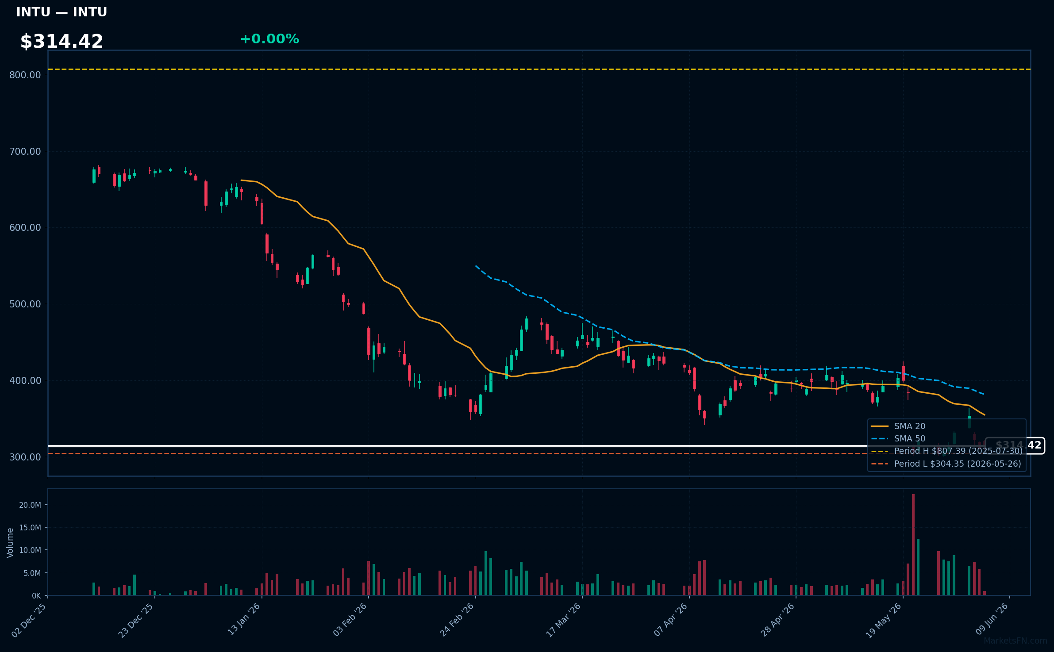The height and width of the screenshot is (652, 1054).
Task: Click the INTU — INTU chart title
Action: pos(62,12)
